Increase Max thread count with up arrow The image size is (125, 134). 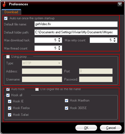(59, 47)
